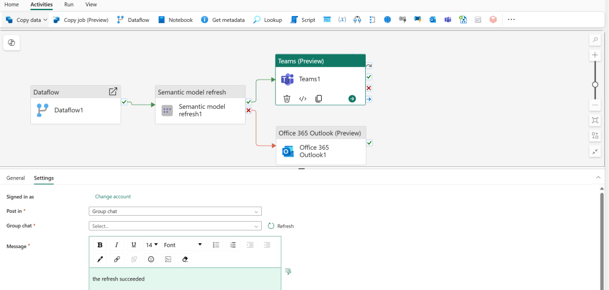
Task: Add a Web activity using the globe icon
Action: [x=387, y=20]
